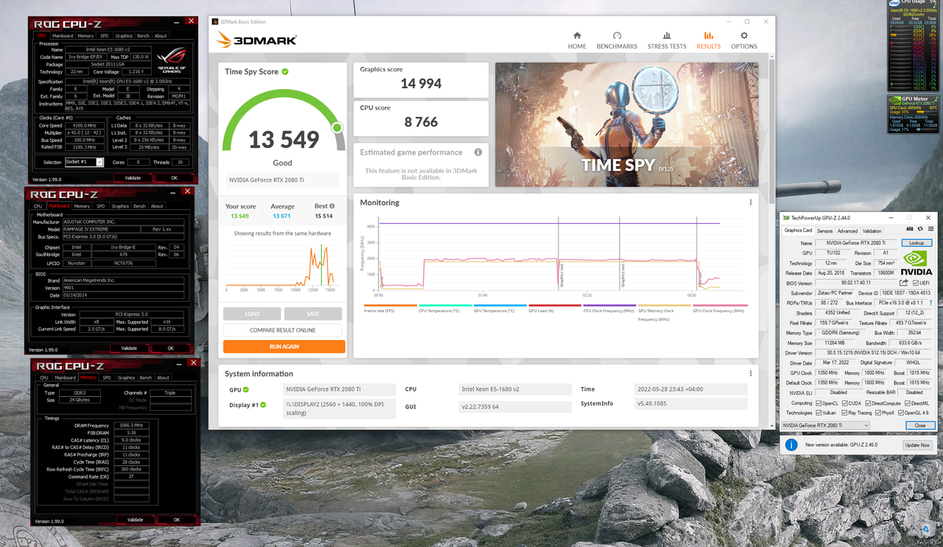Click the GPU-Z refresh icon
Image resolution: width=943 pixels, height=547 pixels.
(920, 230)
